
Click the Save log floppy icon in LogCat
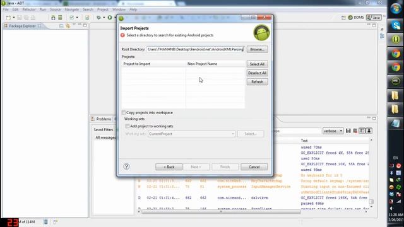[348, 131]
